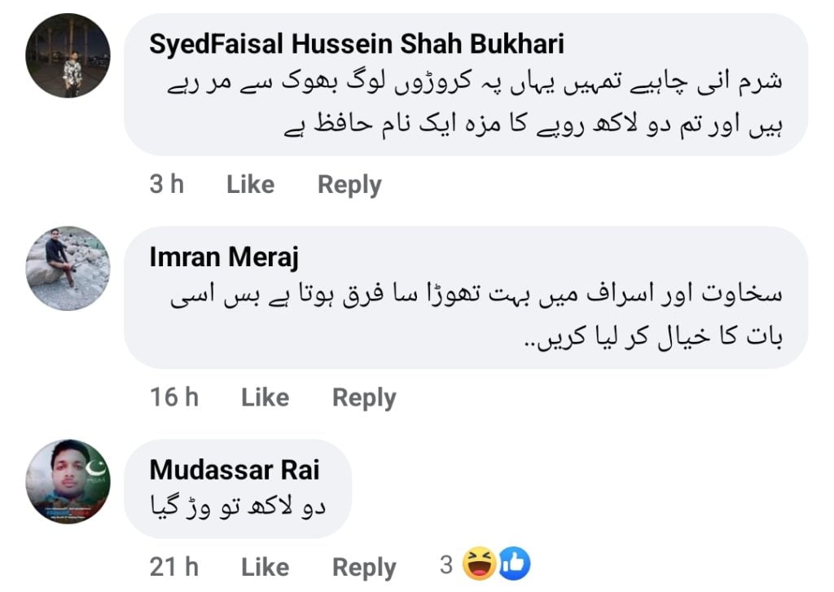Open the reaction count 3 on Mudassar's comment

click(446, 564)
